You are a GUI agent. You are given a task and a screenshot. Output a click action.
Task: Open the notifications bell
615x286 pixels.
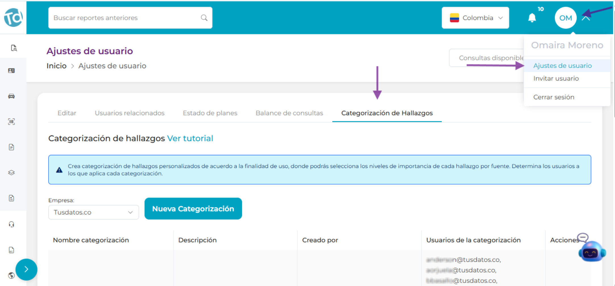pos(532,18)
